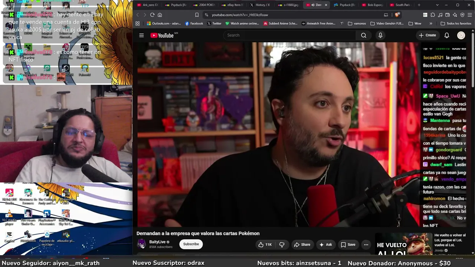Launch TikTok LIVE Studio shortcut

9,196
